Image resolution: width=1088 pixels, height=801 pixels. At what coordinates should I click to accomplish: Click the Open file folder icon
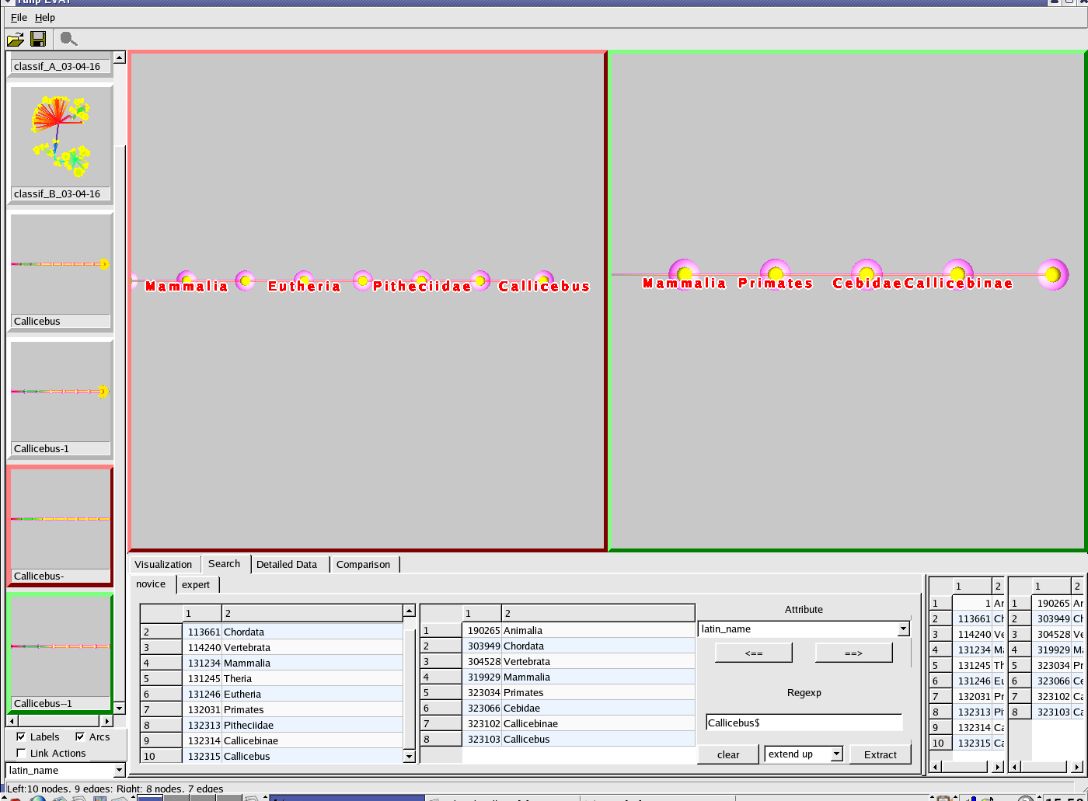point(16,39)
